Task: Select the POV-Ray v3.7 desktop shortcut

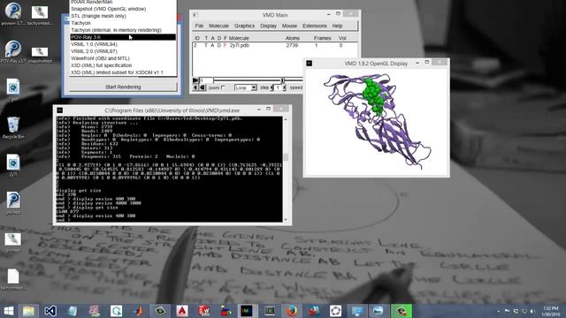Action: click(x=13, y=52)
